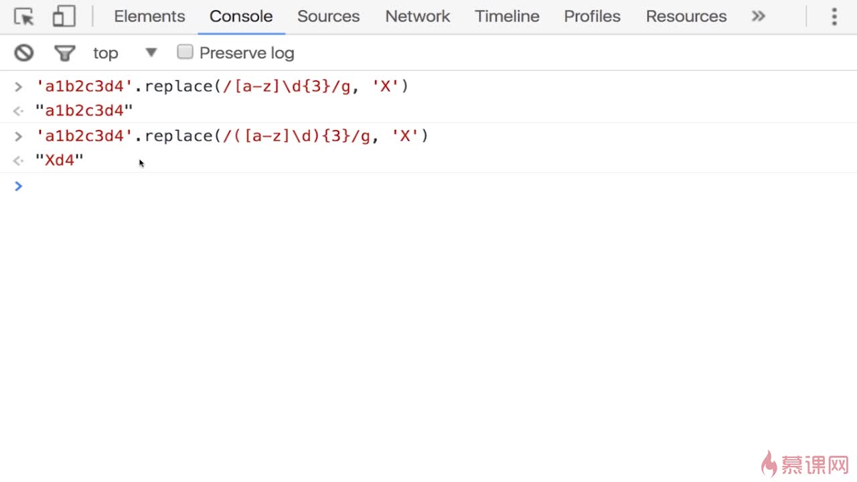This screenshot has height=482, width=857.
Task: Click the "Xd4" output result
Action: 60,161
